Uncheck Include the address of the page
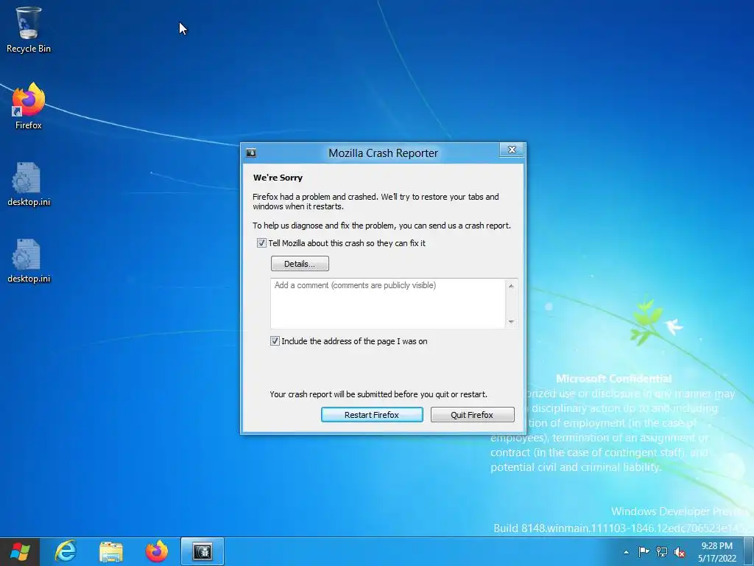The width and height of the screenshot is (754, 566). coord(275,341)
